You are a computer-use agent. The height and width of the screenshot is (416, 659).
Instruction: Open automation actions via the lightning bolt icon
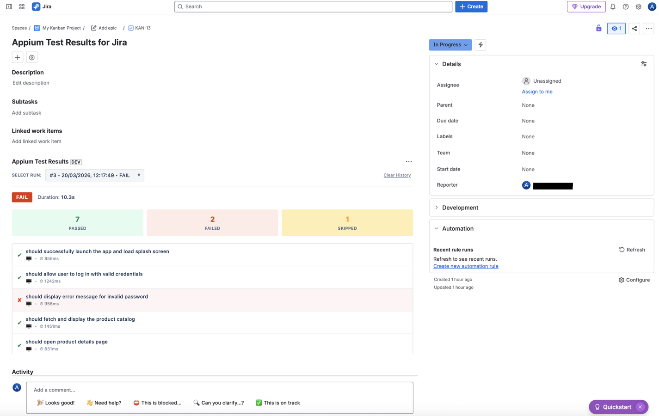tap(480, 44)
